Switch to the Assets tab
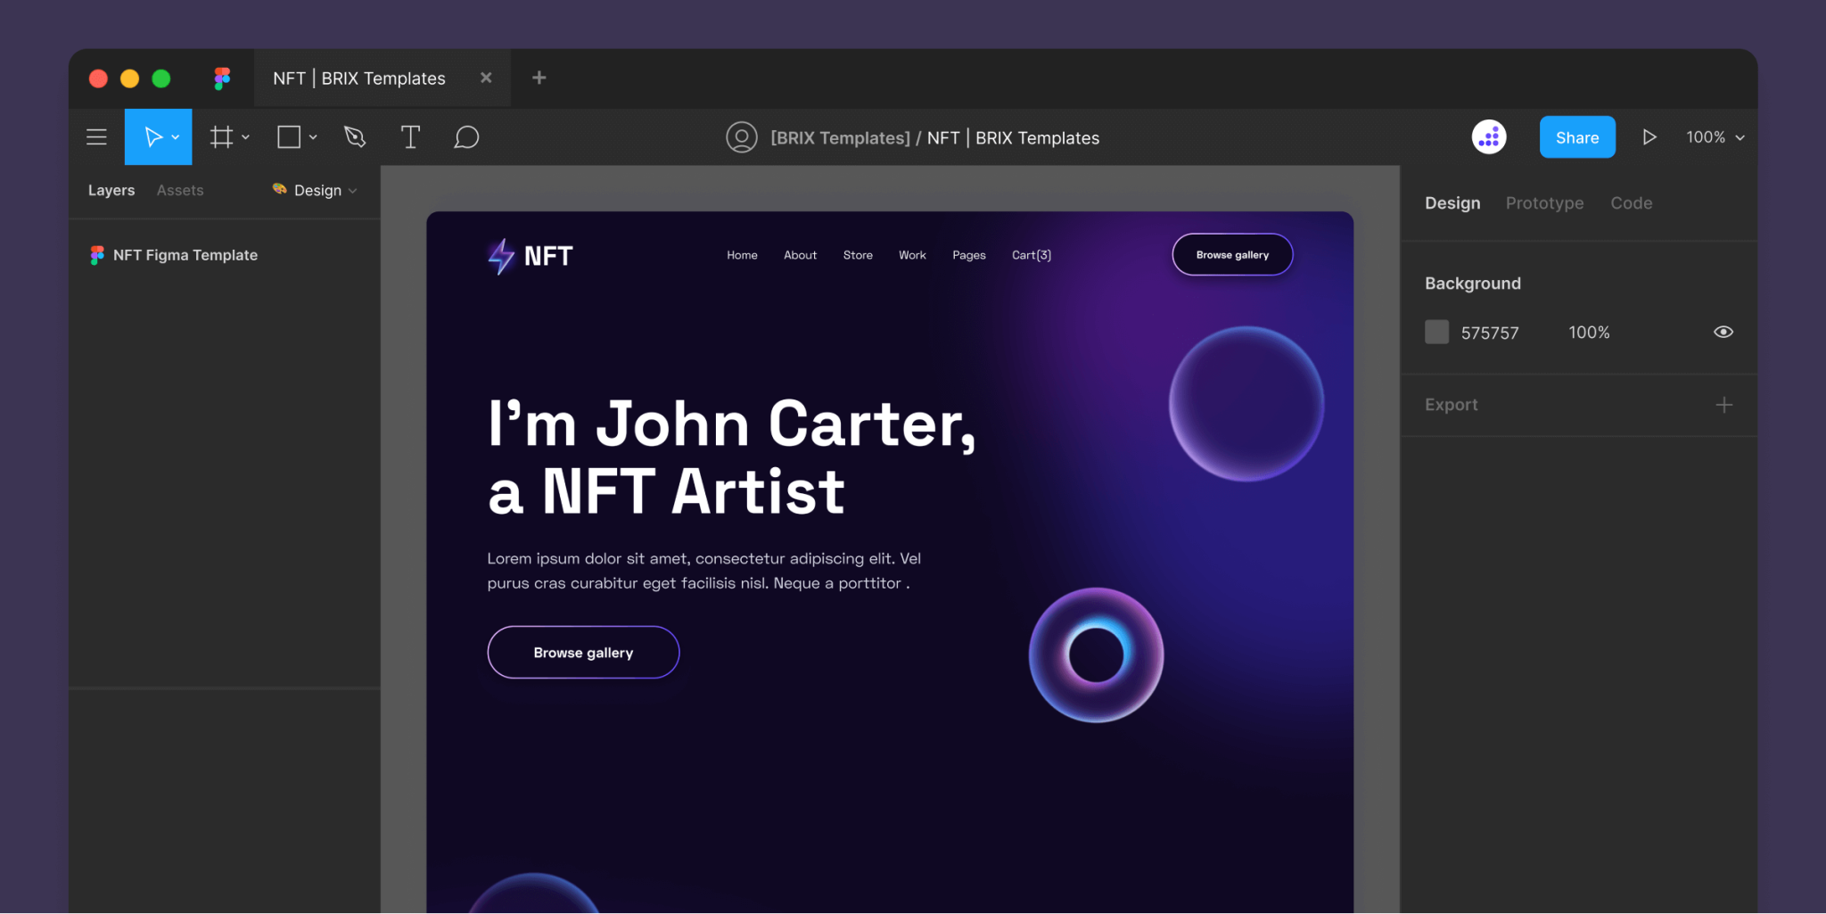Viewport: 1826px width, 914px height. 179,190
